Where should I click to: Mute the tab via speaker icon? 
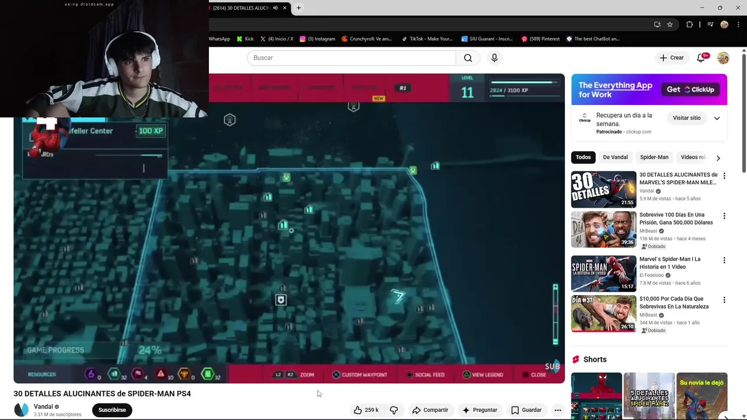click(x=275, y=8)
